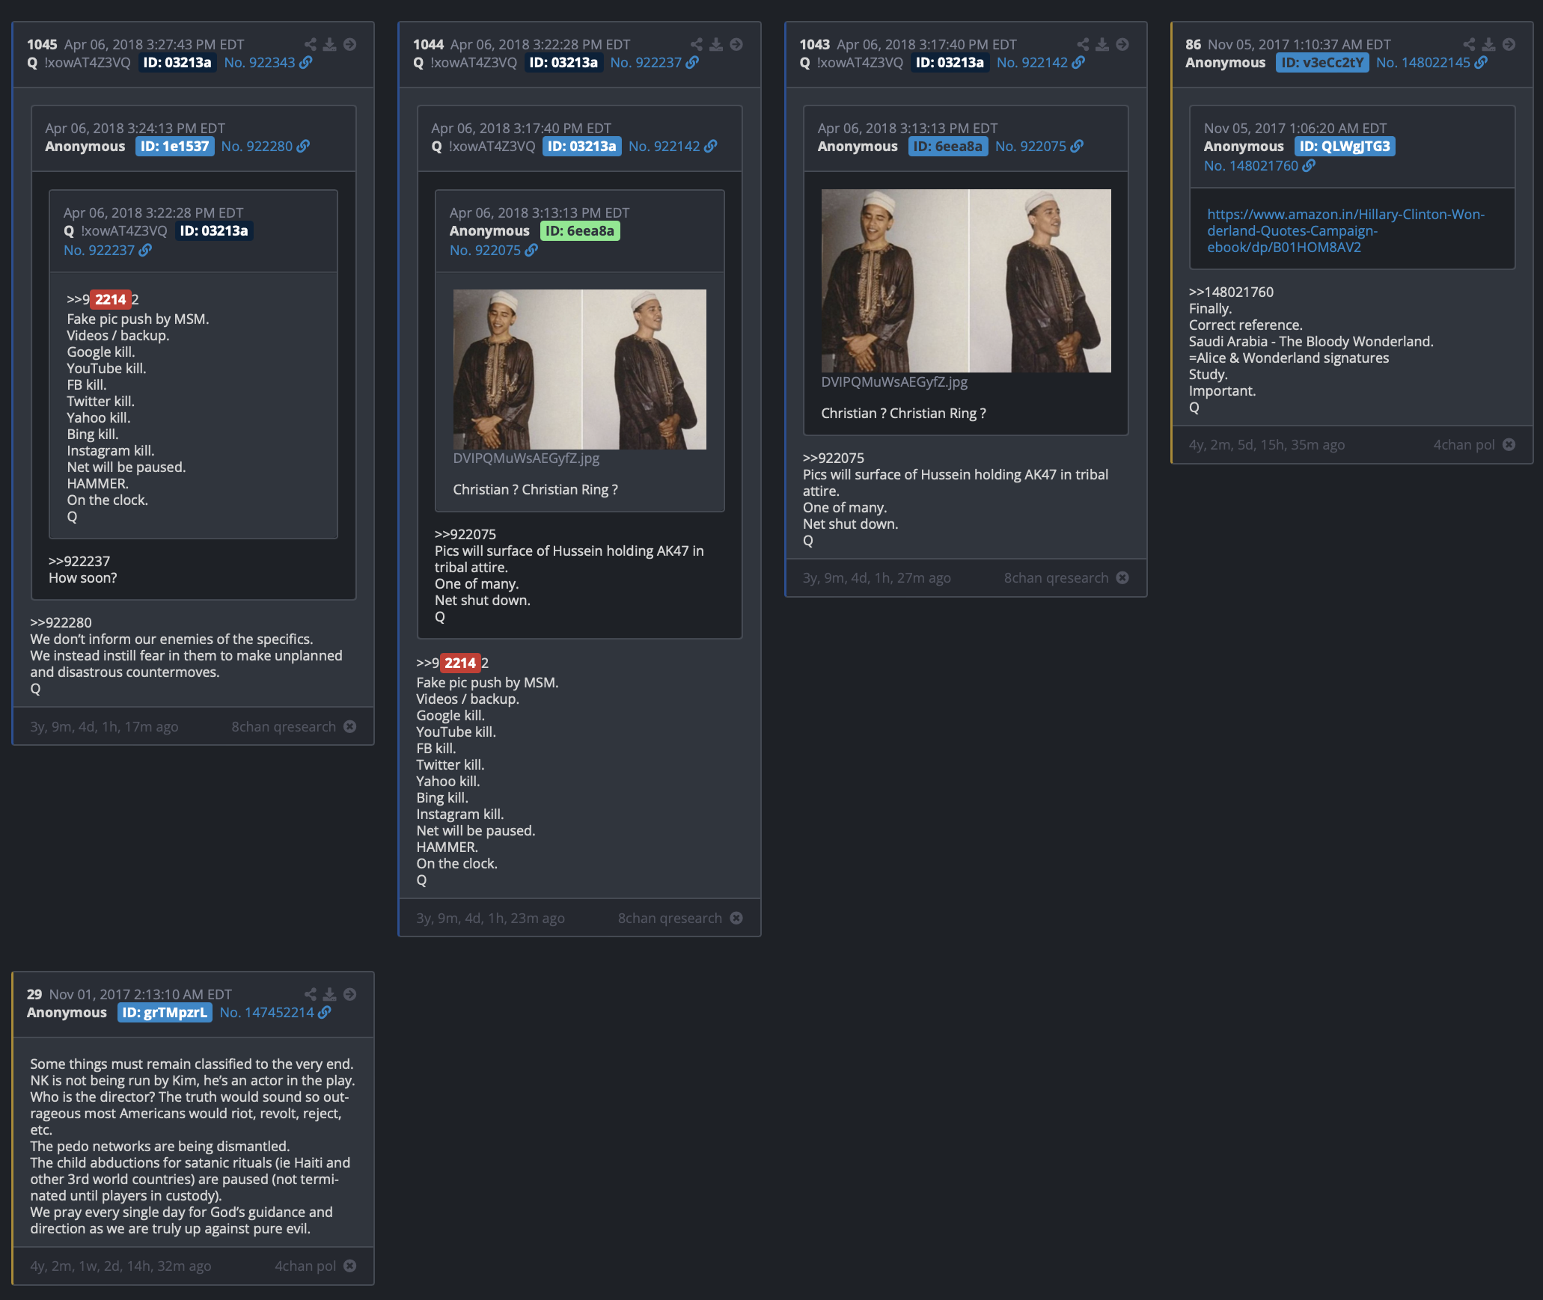Click reply reference >>148021760

pyautogui.click(x=1231, y=292)
